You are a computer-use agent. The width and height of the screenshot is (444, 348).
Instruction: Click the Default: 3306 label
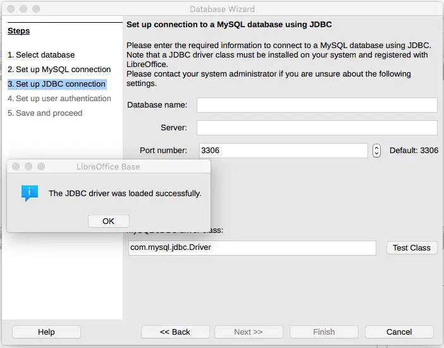pyautogui.click(x=414, y=150)
